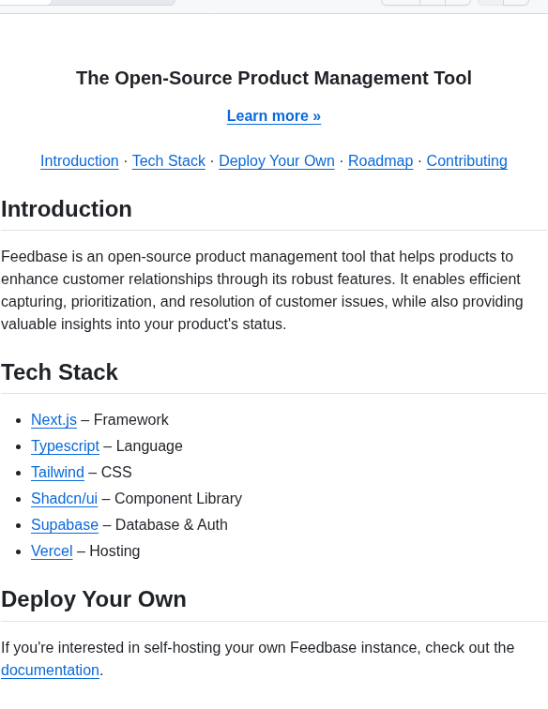Click the Introduction section heading
The image size is (548, 709).
click(67, 209)
